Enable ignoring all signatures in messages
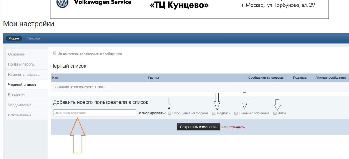Image resolution: width=349 pixels, height=159 pixels. point(55,53)
